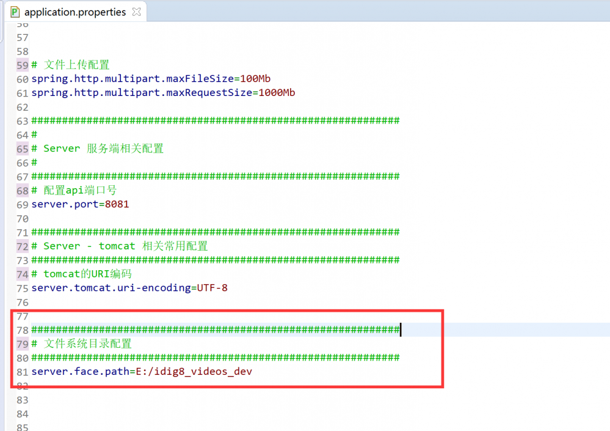Click the '# 配置api端口号' comment
This screenshot has height=431, width=610.
(x=74, y=190)
